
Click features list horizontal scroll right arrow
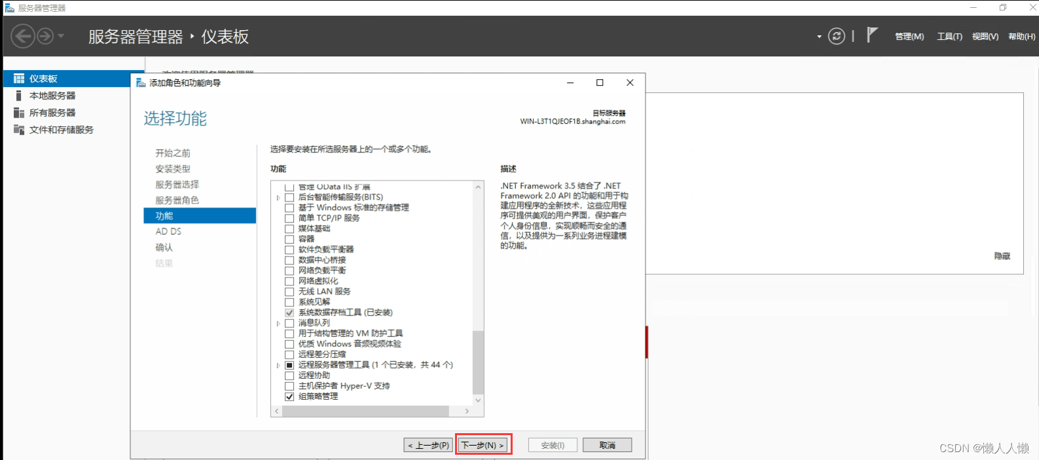[x=467, y=411]
